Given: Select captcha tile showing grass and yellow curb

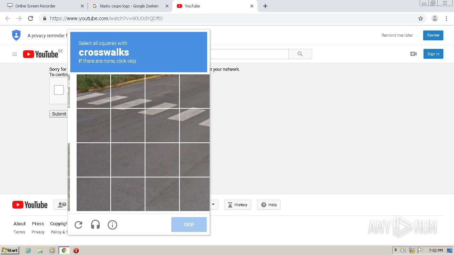Looking at the screenshot, I should tap(93, 91).
